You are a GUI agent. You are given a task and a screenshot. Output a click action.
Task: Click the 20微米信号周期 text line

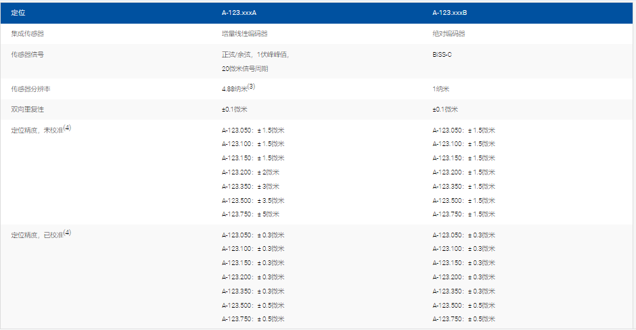(244, 68)
